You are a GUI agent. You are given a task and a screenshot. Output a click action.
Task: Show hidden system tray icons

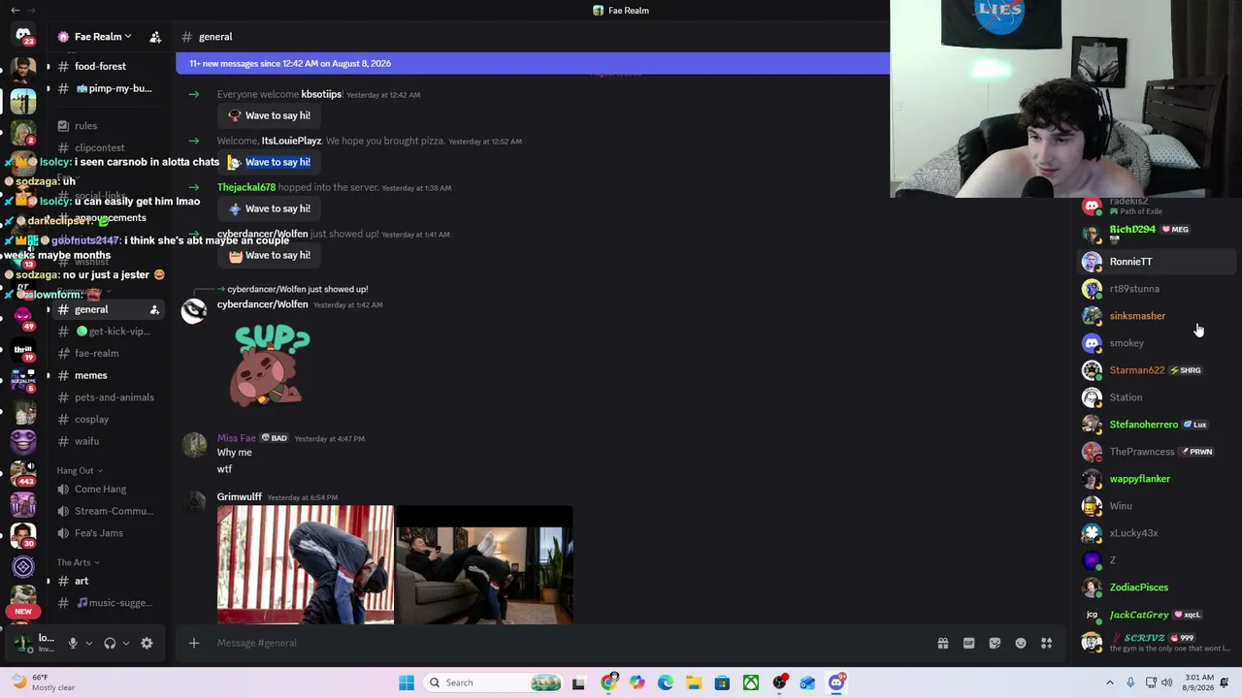[x=1110, y=682]
